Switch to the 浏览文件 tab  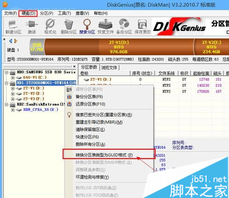(109, 68)
